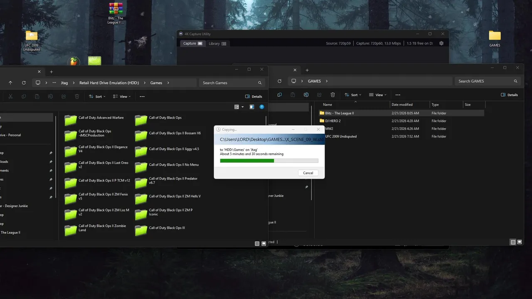This screenshot has width=532, height=299.
Task: Click Retail Hard Drive Emulation breadcrumb
Action: [109, 83]
